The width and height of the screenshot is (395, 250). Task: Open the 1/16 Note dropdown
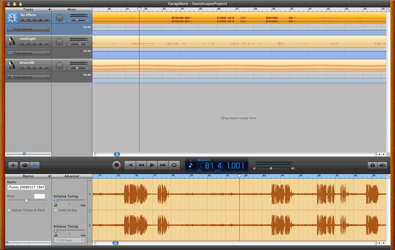click(69, 240)
